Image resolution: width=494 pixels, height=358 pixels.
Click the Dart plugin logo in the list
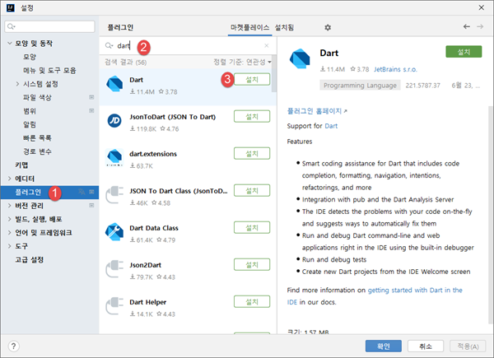[114, 84]
